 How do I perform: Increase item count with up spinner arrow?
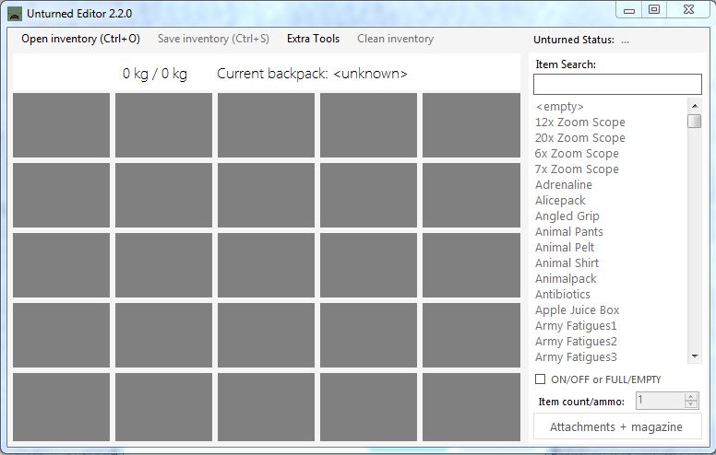click(691, 397)
